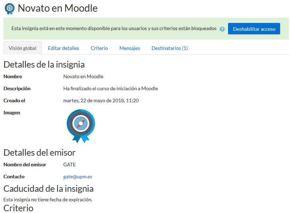Open the help question-mark icon in the banner
Screen dimensions: 290x213
[222, 29]
